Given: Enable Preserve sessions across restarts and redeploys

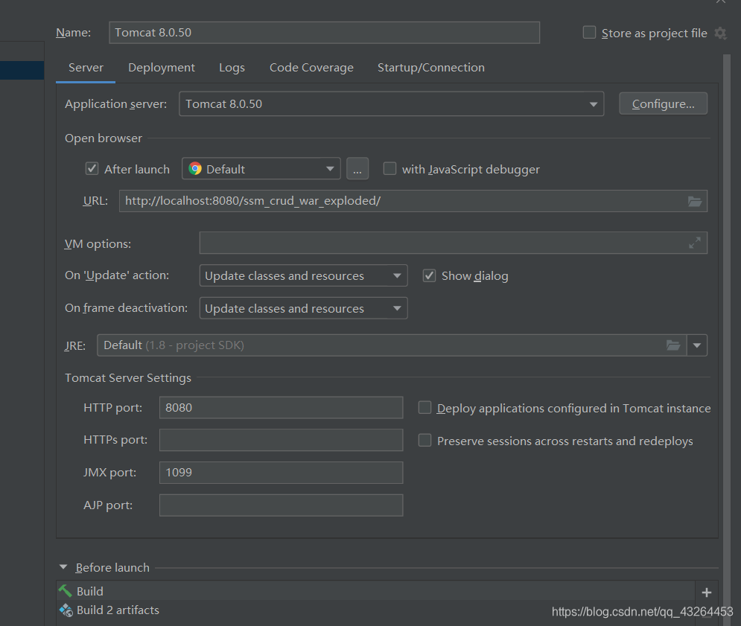Looking at the screenshot, I should click(424, 441).
